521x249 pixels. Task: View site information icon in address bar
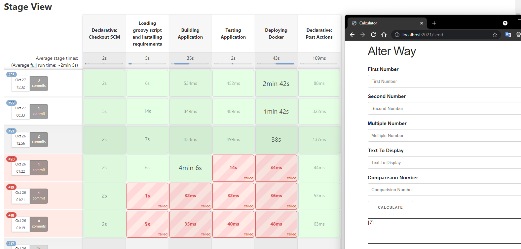pos(397,35)
